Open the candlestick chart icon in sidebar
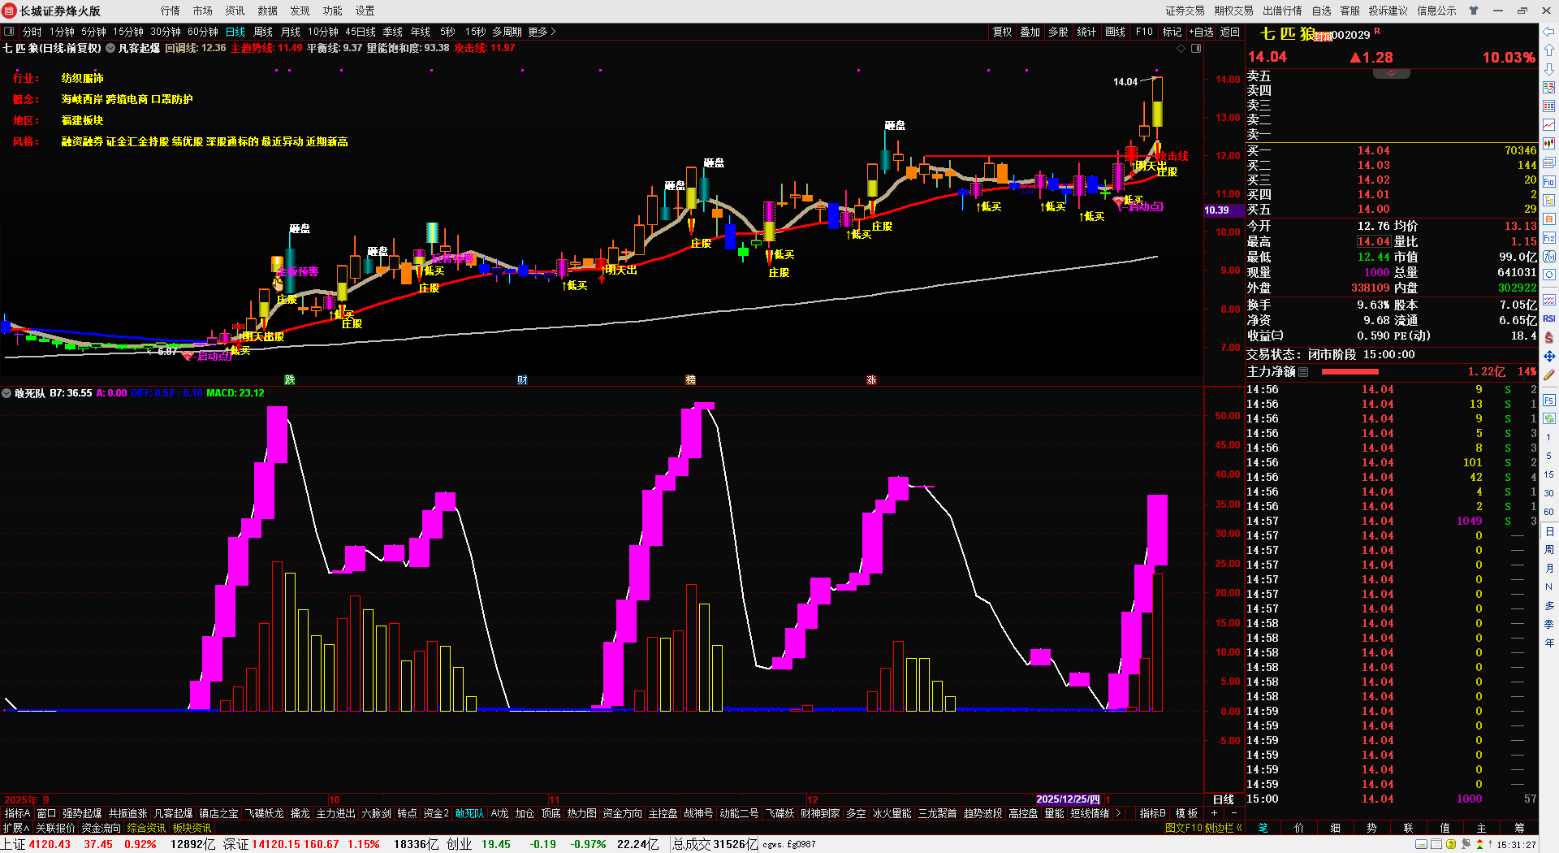This screenshot has width=1559, height=853. pyautogui.click(x=1549, y=143)
